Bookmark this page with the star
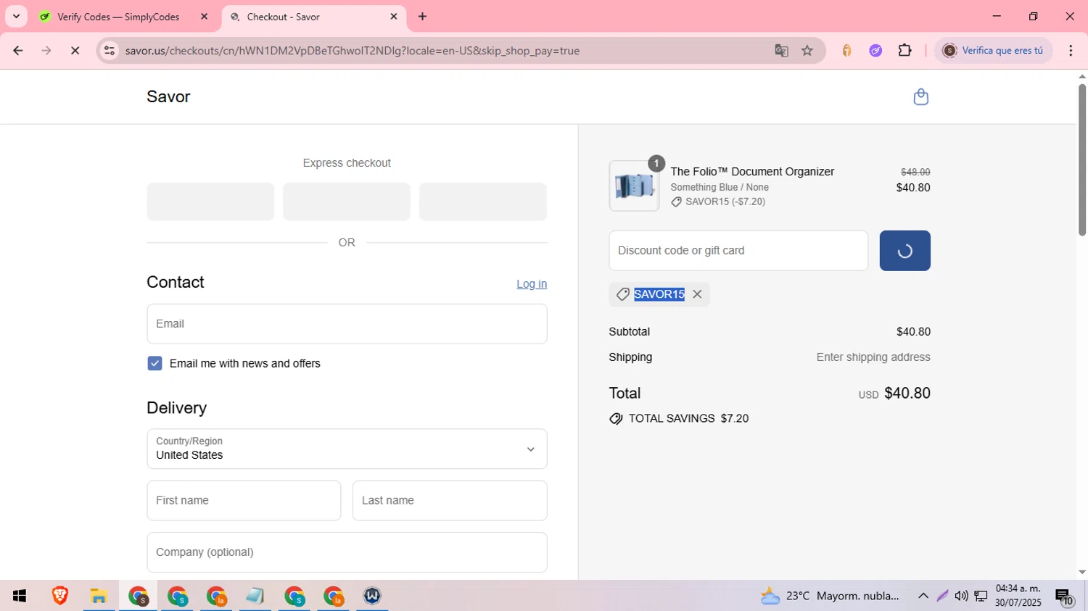Viewport: 1088px width, 611px height. [x=807, y=51]
